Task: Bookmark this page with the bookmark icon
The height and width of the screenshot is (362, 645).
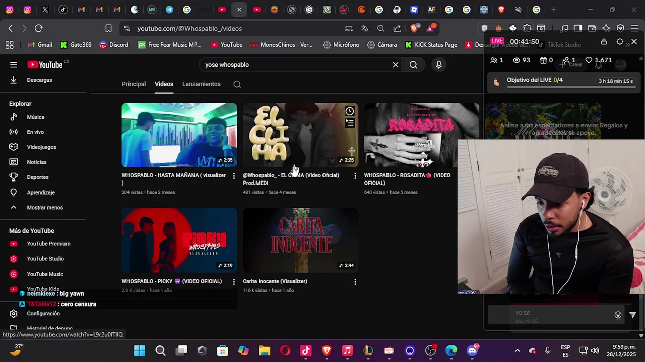Action: [108, 28]
